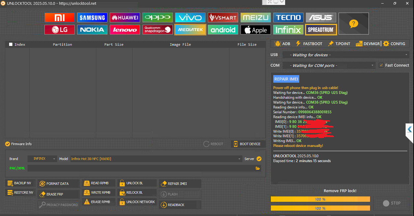Start ERASE RPMB
414x216 pixels.
point(99,202)
